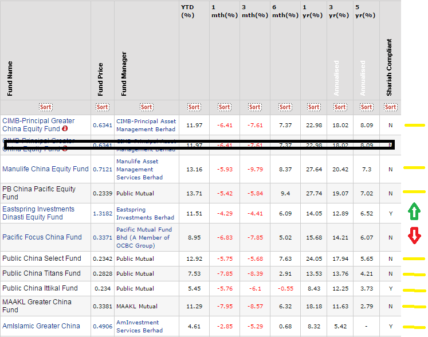The width and height of the screenshot is (428, 337).
Task: Click the 13.71 YTD value for PB China Pacific
Action: click(x=194, y=193)
